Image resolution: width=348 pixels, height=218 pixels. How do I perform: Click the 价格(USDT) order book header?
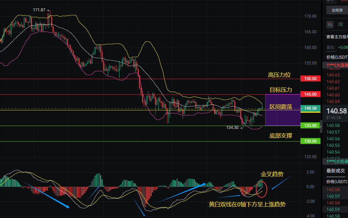click(337, 57)
